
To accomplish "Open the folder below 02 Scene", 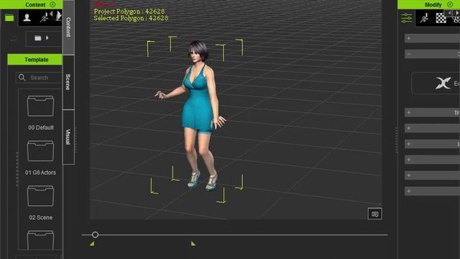I will (40, 240).
